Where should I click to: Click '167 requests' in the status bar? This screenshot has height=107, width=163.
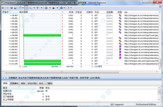pos(117,104)
